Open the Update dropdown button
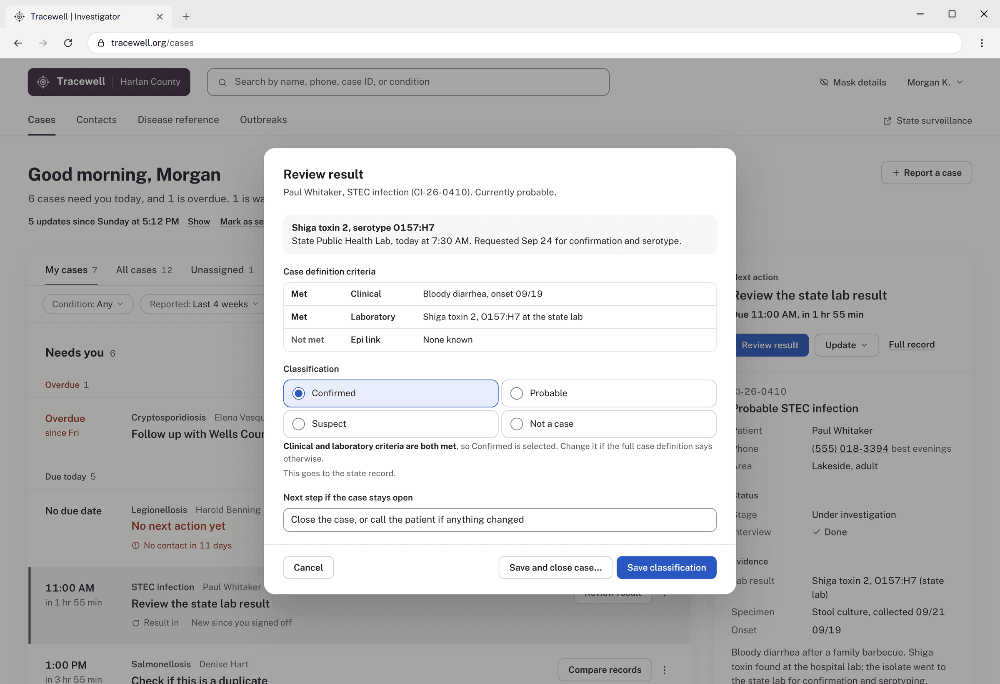1000x684 pixels. [846, 345]
